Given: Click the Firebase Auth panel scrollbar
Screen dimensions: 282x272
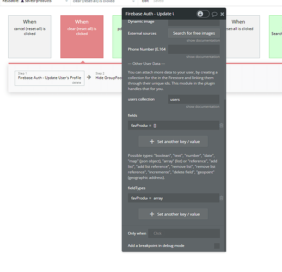Looking at the screenshot, I should point(225,175).
